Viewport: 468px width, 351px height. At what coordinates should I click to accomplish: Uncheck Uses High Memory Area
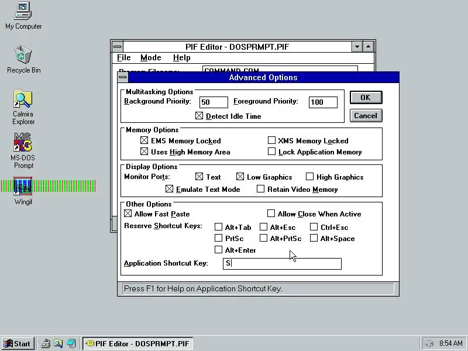(144, 152)
